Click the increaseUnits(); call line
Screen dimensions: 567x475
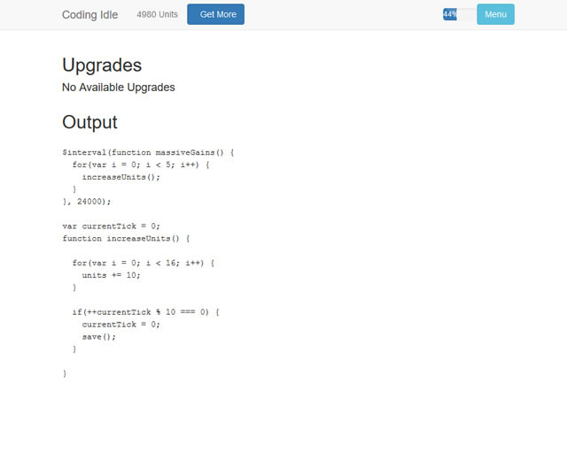[120, 177]
